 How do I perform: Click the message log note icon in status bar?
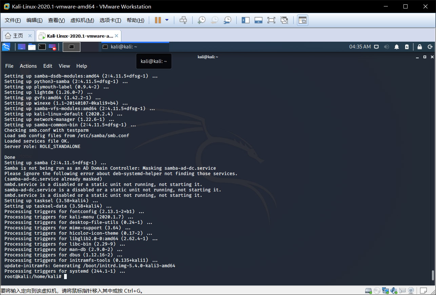(x=423, y=291)
